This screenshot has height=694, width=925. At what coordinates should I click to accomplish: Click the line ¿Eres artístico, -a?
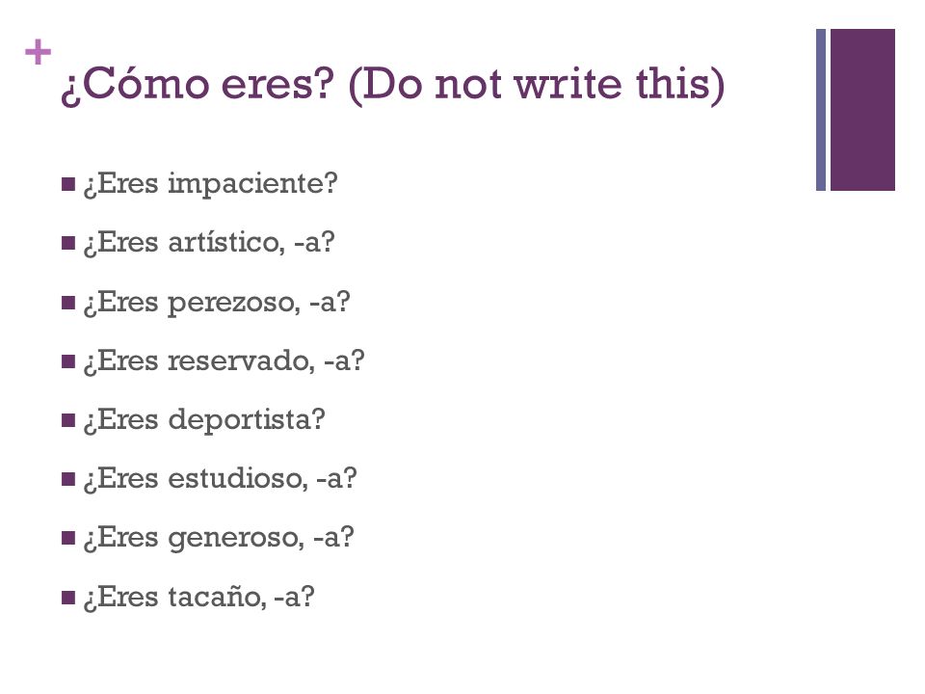coord(209,242)
